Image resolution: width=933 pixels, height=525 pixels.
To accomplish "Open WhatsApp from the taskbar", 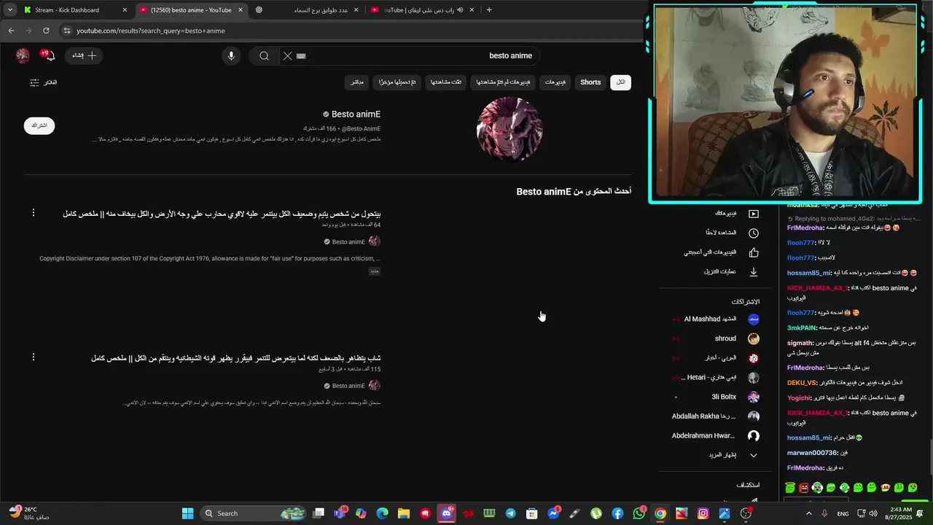I will coord(639,513).
